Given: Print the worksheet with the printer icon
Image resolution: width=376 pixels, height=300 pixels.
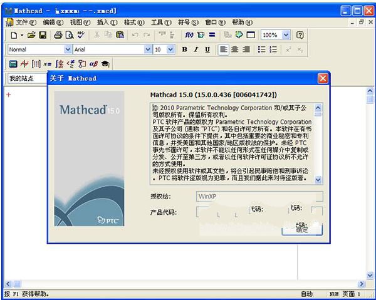Looking at the screenshot, I should click(58, 35).
